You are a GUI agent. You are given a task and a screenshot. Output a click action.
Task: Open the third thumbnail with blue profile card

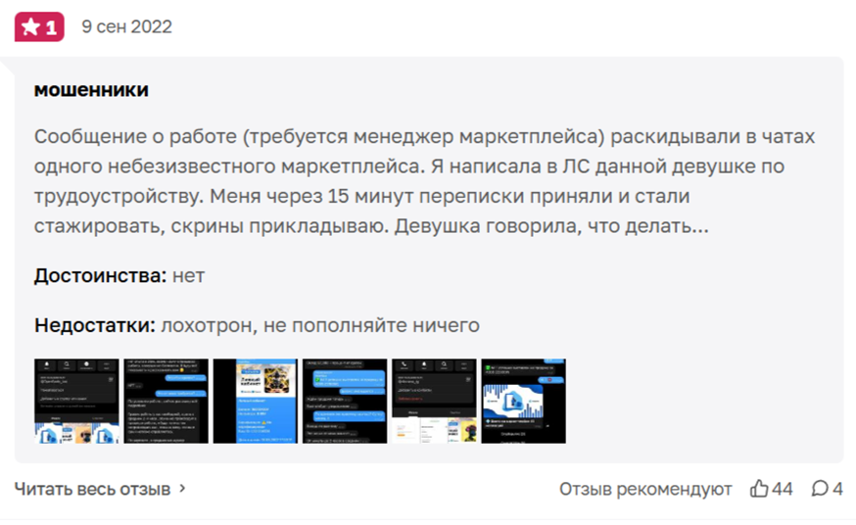(x=256, y=402)
